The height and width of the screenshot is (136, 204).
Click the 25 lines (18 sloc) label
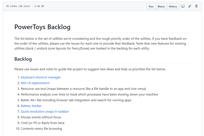(18, 6)
